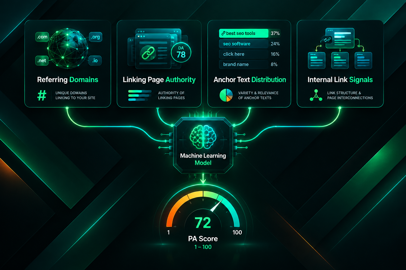Viewport: 406px width, 270px height.
Task: Click the Machine Learning Model label
Action: pos(203,159)
